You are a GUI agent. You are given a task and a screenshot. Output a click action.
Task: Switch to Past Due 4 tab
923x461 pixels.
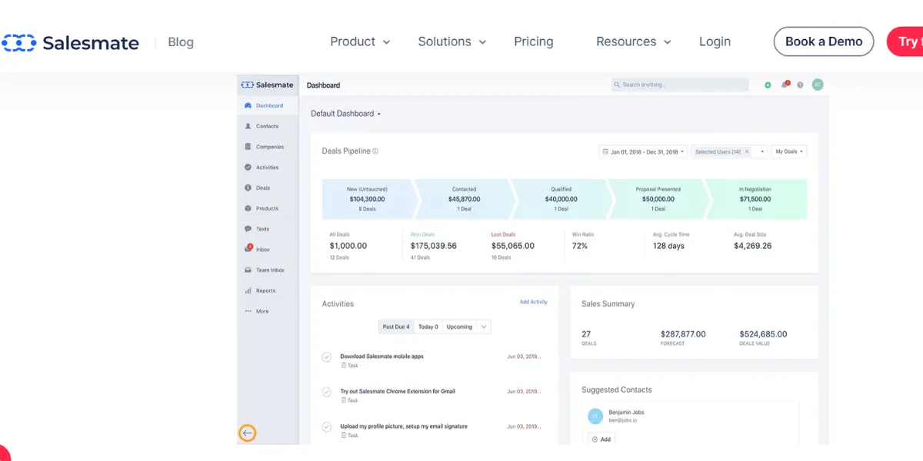[396, 327]
